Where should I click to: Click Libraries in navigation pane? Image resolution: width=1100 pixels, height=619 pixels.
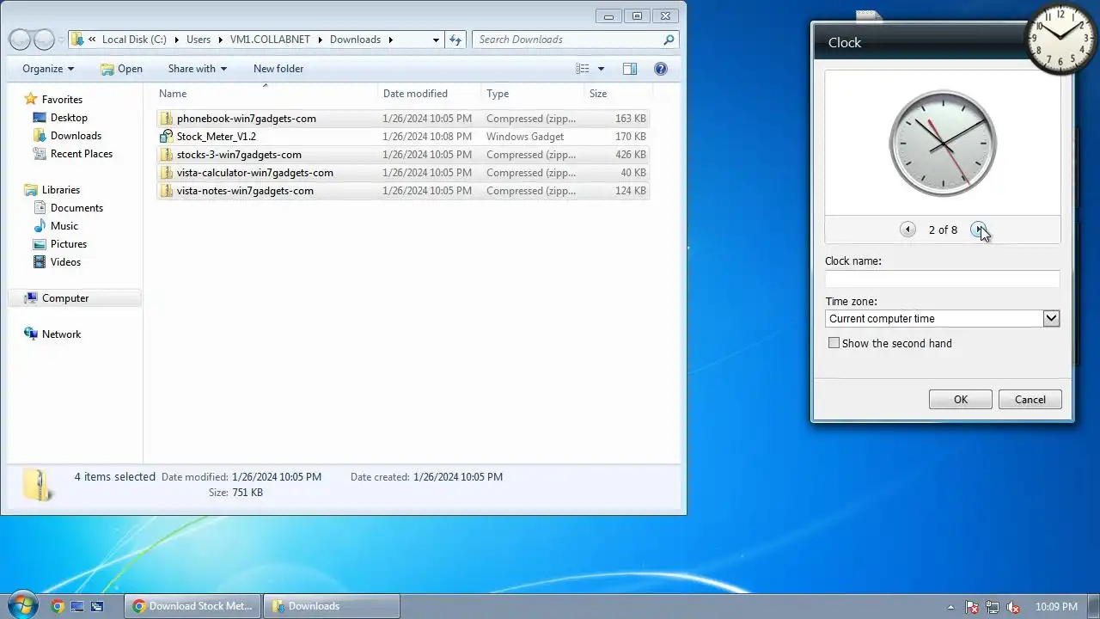point(60,190)
